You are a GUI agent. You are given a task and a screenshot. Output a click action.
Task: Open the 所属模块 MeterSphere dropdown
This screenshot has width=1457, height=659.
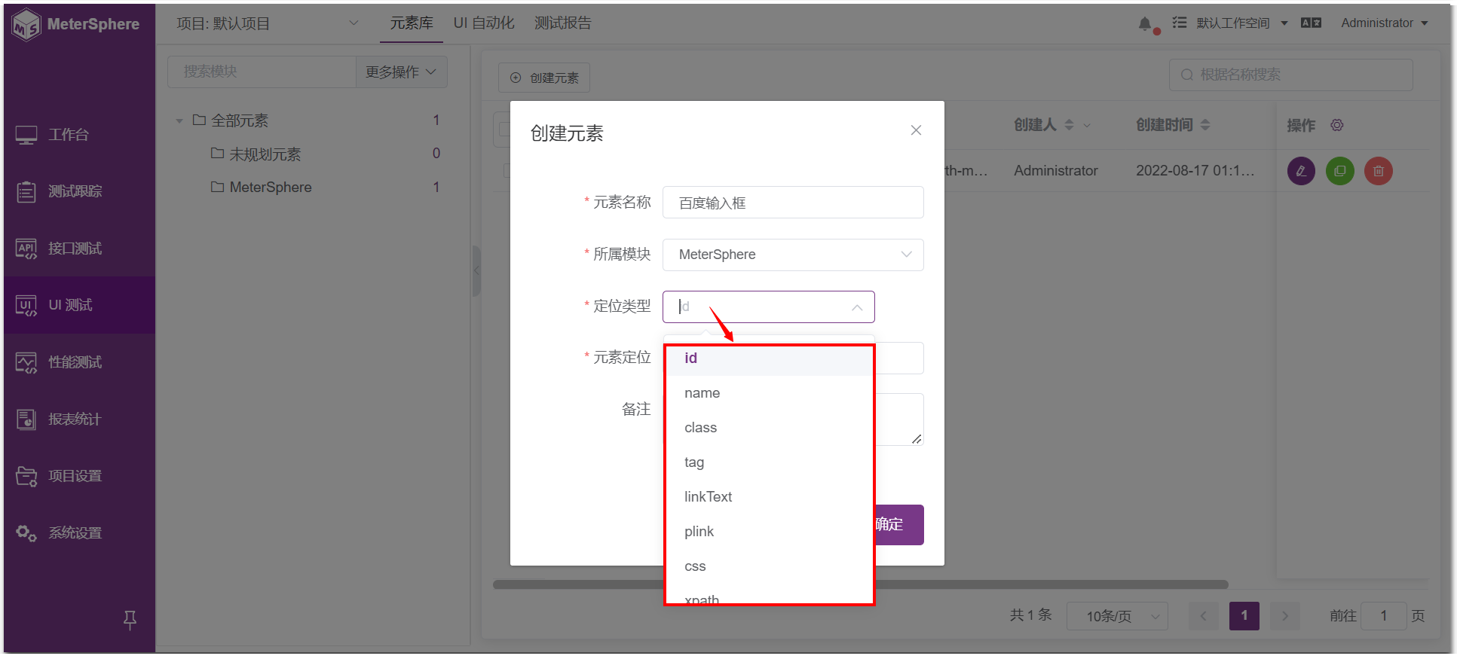click(793, 255)
